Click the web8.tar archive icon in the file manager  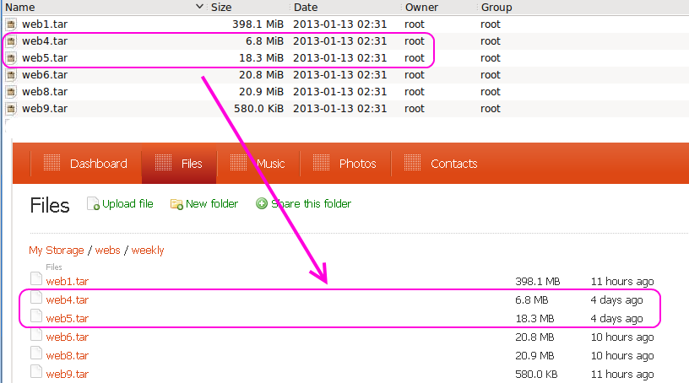[11, 92]
